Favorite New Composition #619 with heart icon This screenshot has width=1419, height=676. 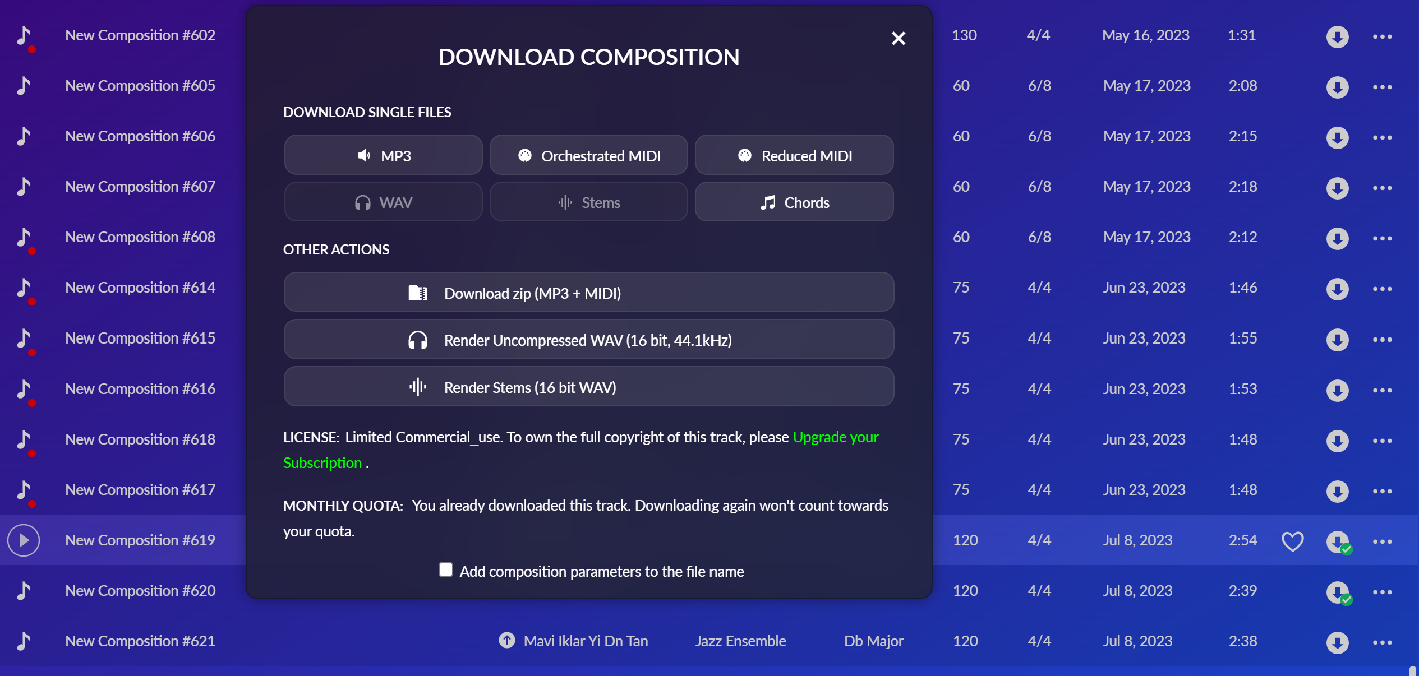pyautogui.click(x=1292, y=541)
